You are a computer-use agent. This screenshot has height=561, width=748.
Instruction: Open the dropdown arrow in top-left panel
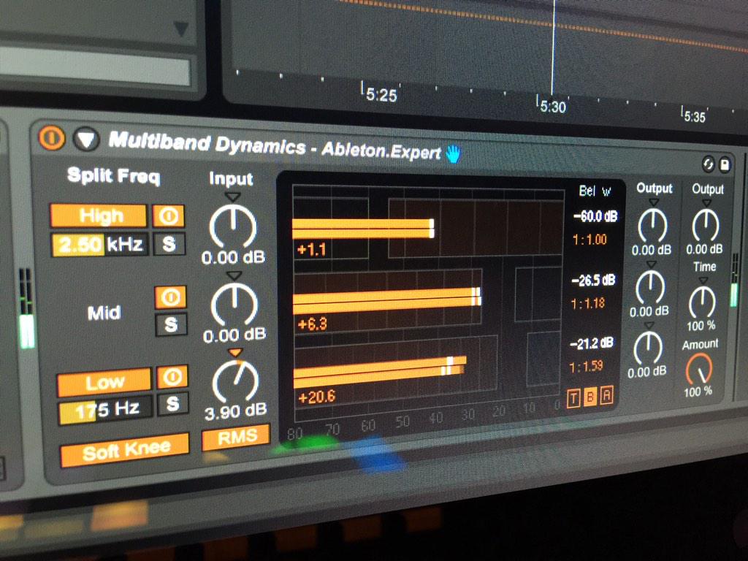coord(180,28)
